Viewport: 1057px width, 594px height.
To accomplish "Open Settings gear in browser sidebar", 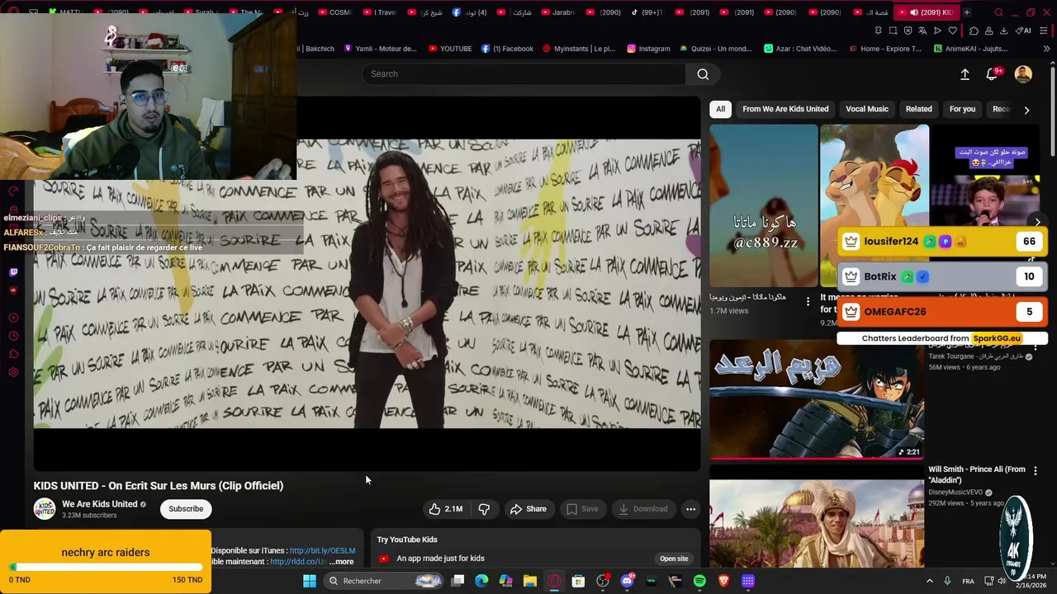I will pos(13,372).
